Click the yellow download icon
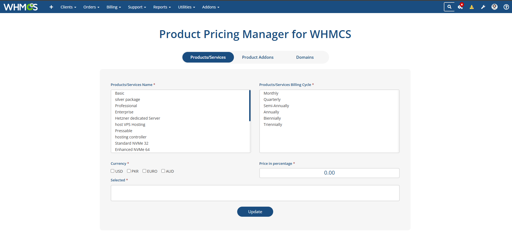512x242 pixels. (472, 7)
